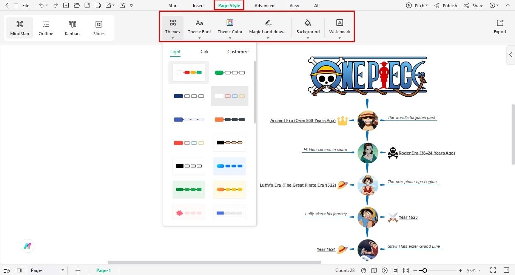Create a new document with plus-page icon
This screenshot has width=515, height=275.
[x=66, y=6]
